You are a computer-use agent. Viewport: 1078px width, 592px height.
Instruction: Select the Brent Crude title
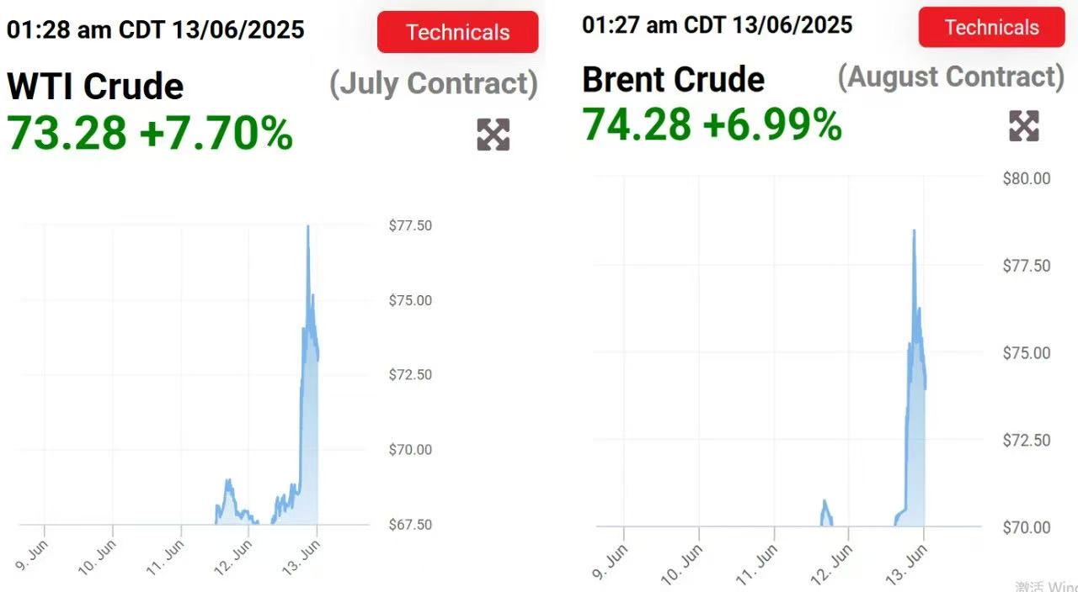[673, 79]
